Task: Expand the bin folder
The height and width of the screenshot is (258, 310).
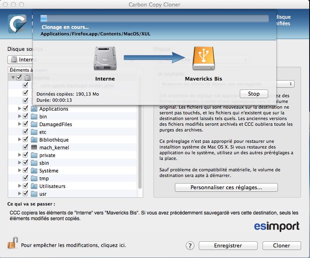Action: click(x=19, y=116)
